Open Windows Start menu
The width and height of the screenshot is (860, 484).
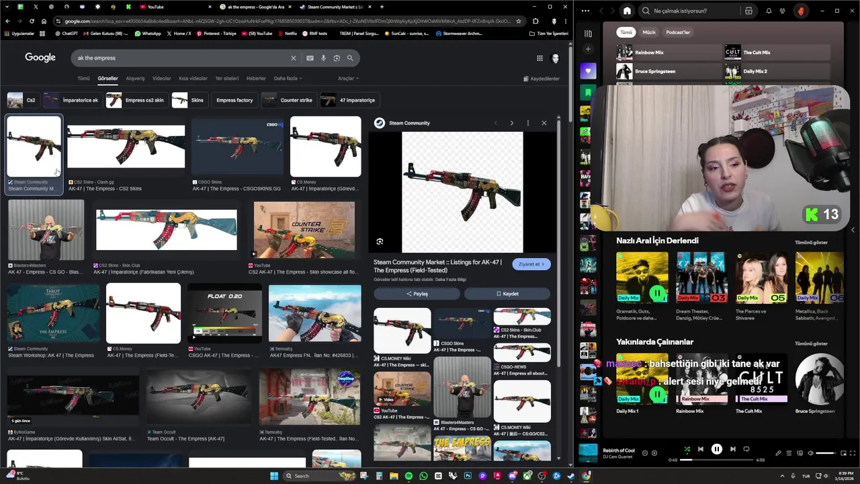(274, 476)
